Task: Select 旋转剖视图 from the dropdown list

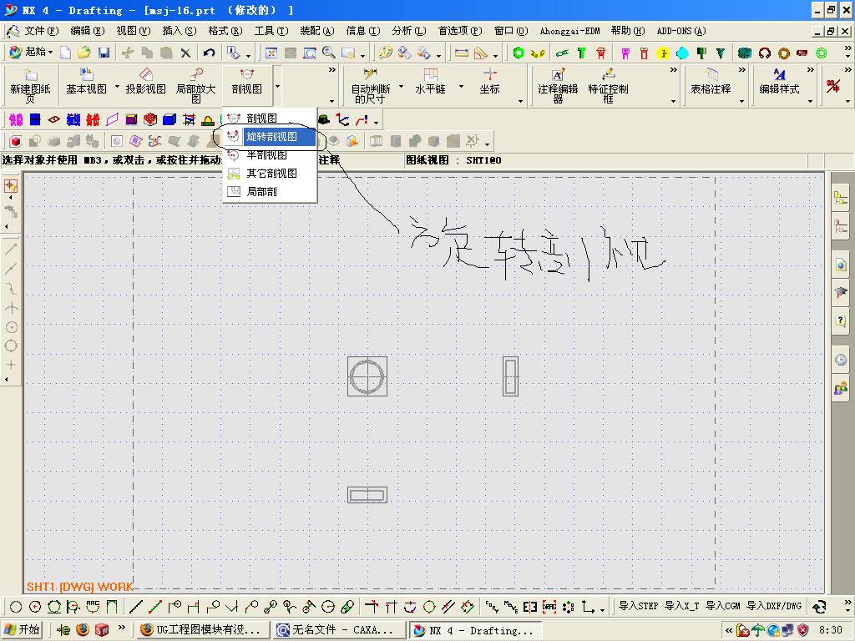Action: tap(270, 136)
